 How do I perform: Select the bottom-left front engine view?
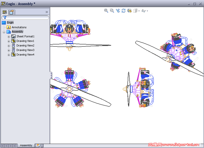coord(81,88)
